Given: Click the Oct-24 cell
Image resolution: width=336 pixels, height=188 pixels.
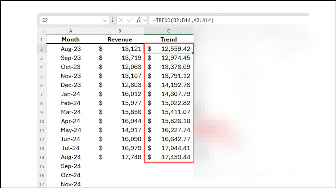Looking at the screenshot, I should (x=71, y=175).
